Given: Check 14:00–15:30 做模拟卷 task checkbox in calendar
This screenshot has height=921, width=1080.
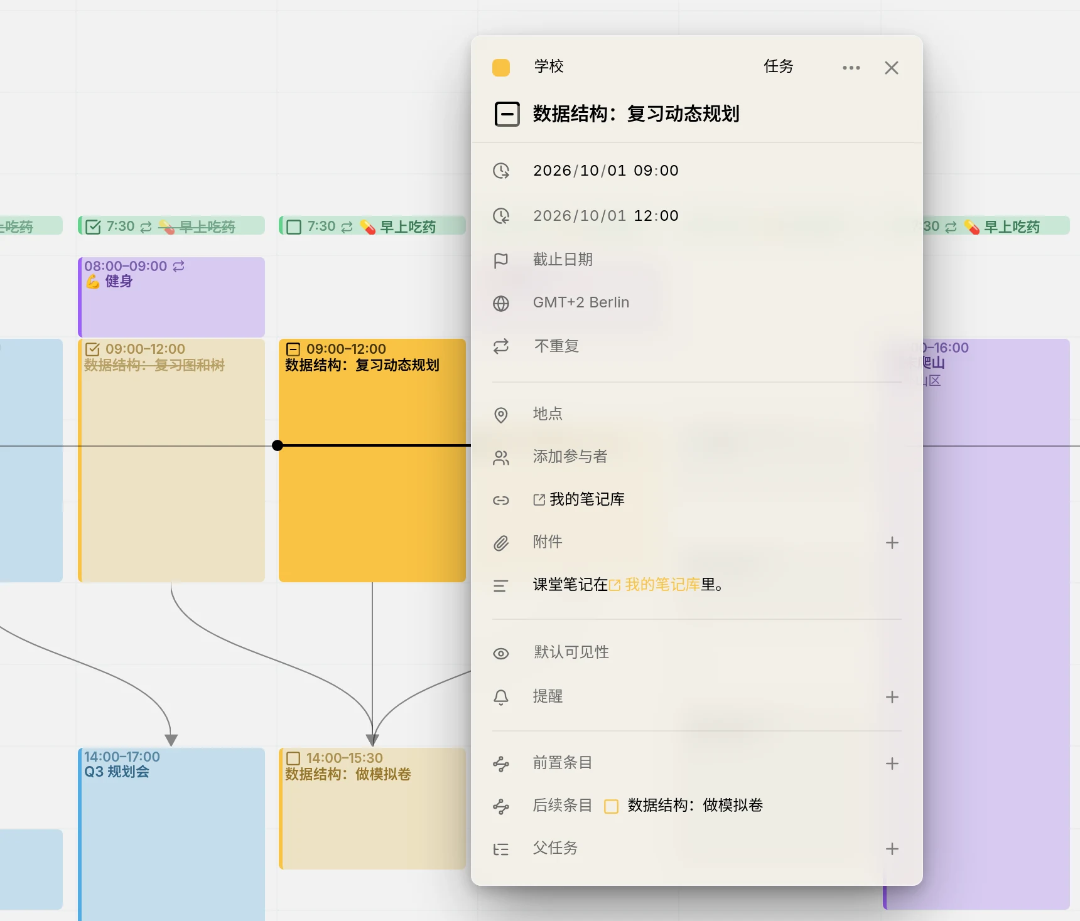Looking at the screenshot, I should point(293,759).
